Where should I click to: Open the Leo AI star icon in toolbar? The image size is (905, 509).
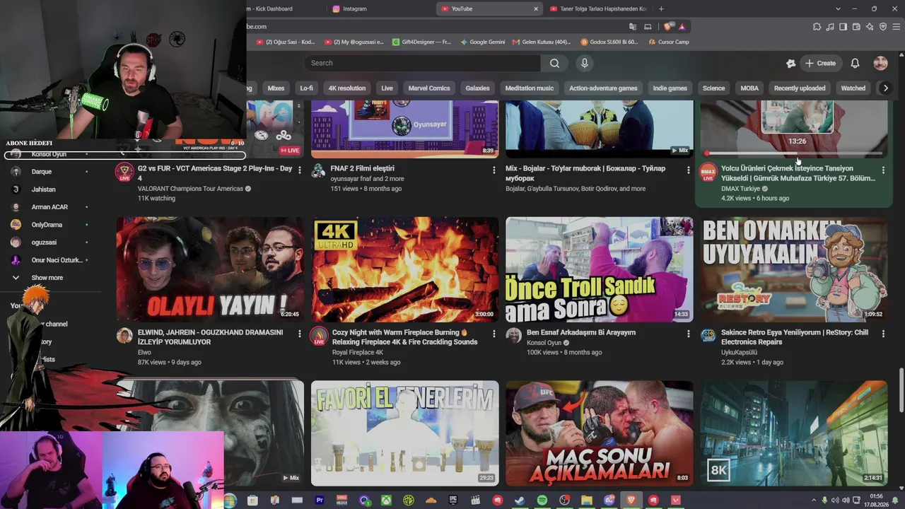tap(870, 26)
